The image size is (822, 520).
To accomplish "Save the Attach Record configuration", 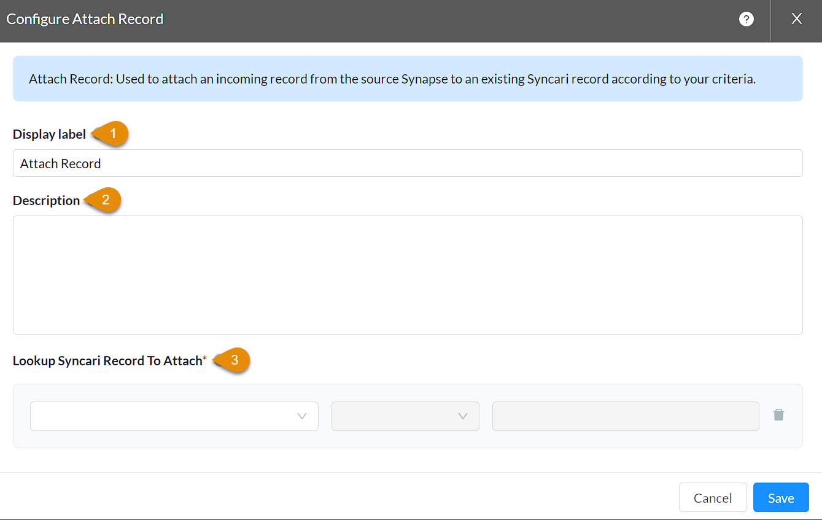I will click(781, 498).
